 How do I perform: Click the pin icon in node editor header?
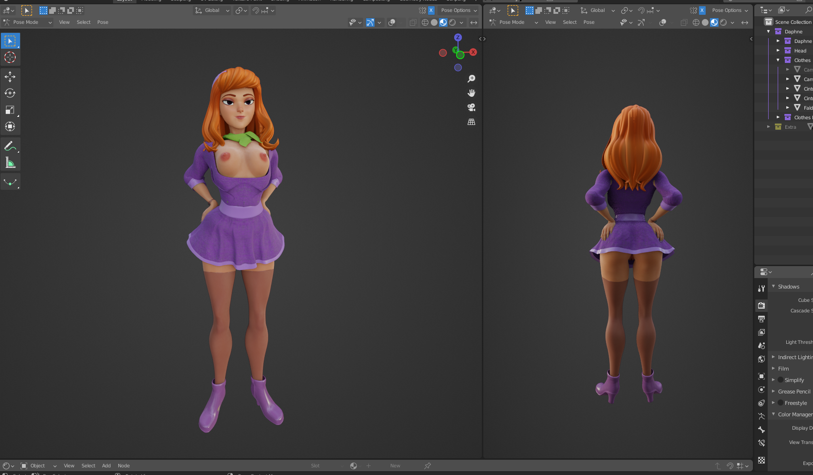point(427,466)
